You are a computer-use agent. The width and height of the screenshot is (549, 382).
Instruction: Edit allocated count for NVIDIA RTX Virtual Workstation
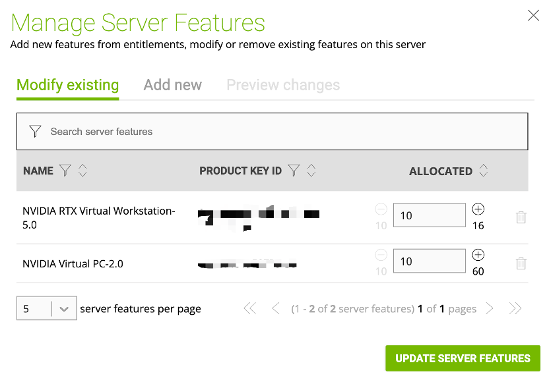430,215
